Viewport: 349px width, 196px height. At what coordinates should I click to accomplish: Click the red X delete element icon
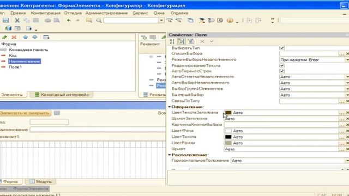pos(14,37)
